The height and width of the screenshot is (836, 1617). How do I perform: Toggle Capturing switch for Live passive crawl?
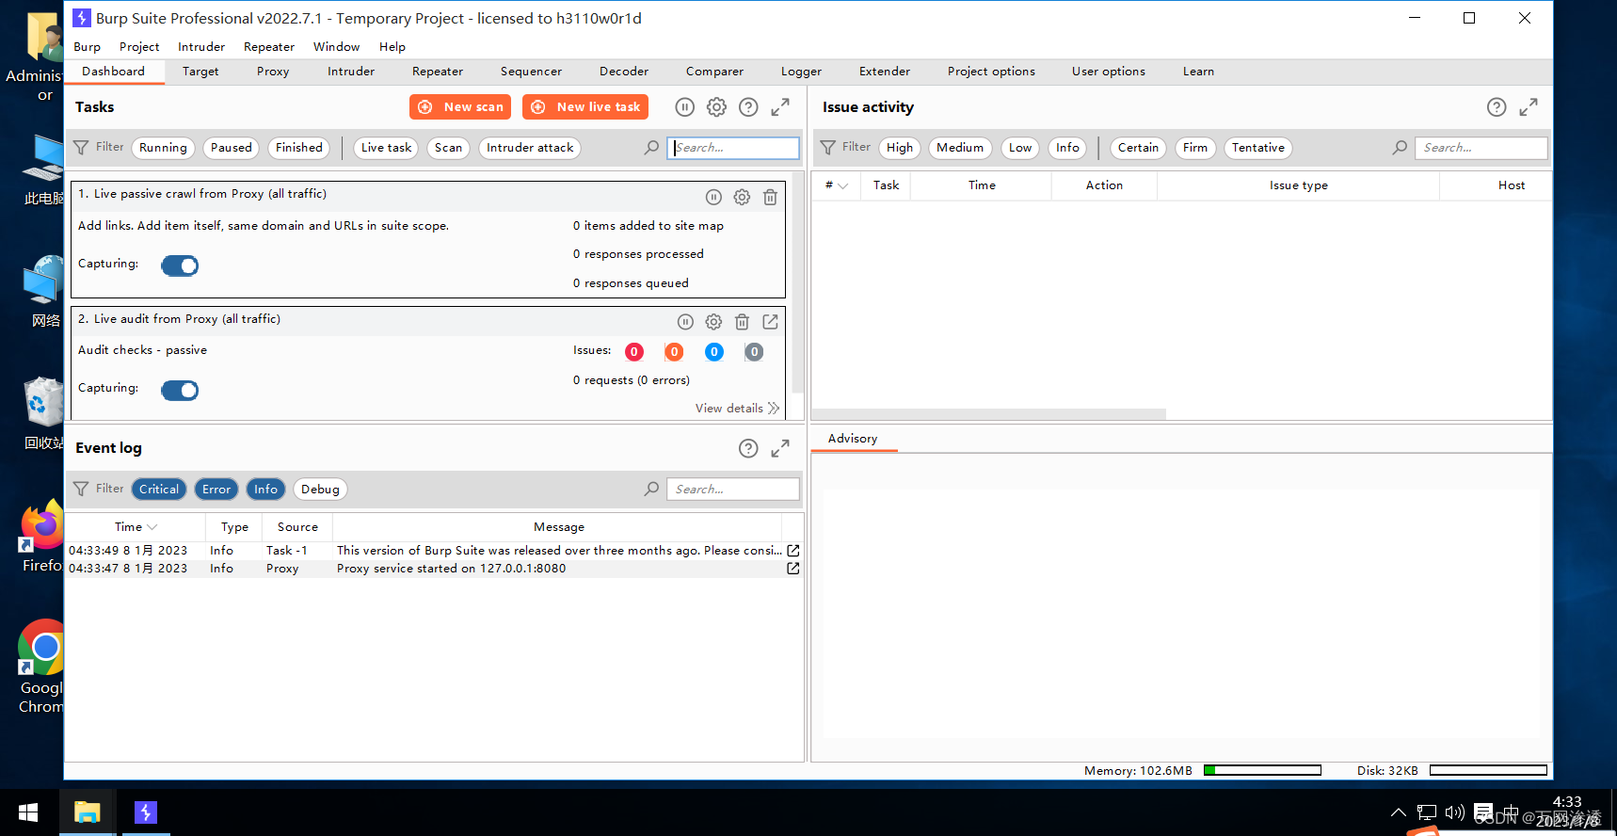pyautogui.click(x=180, y=265)
